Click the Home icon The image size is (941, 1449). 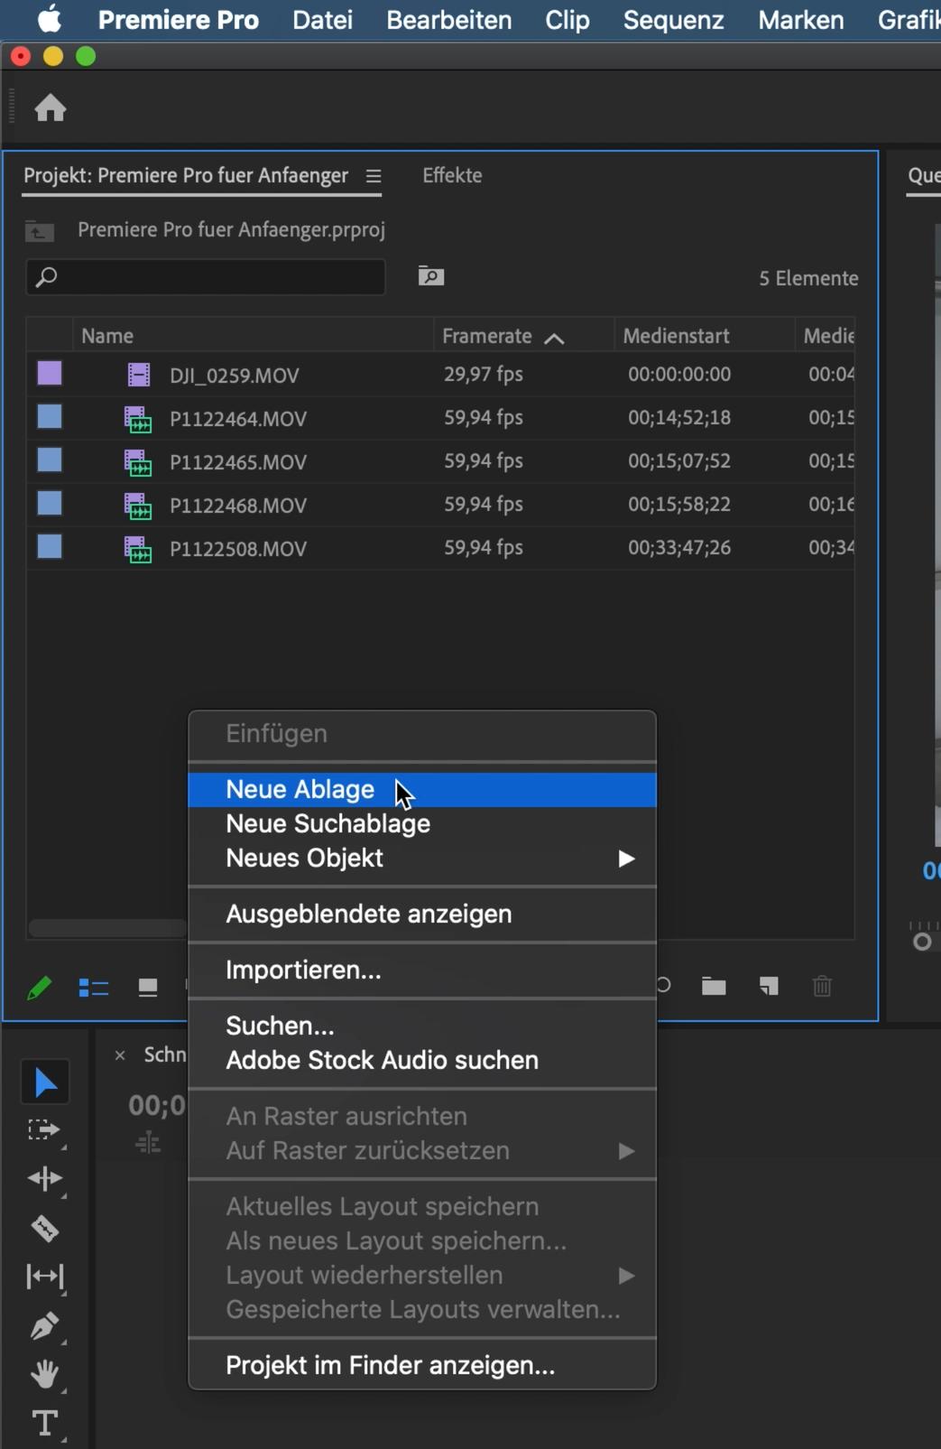click(51, 108)
